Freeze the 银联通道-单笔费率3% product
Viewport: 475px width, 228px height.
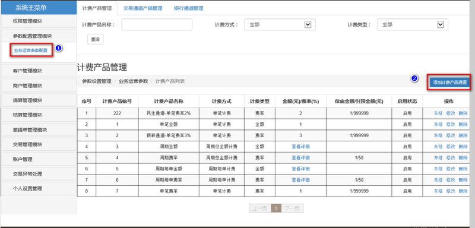coord(438,135)
